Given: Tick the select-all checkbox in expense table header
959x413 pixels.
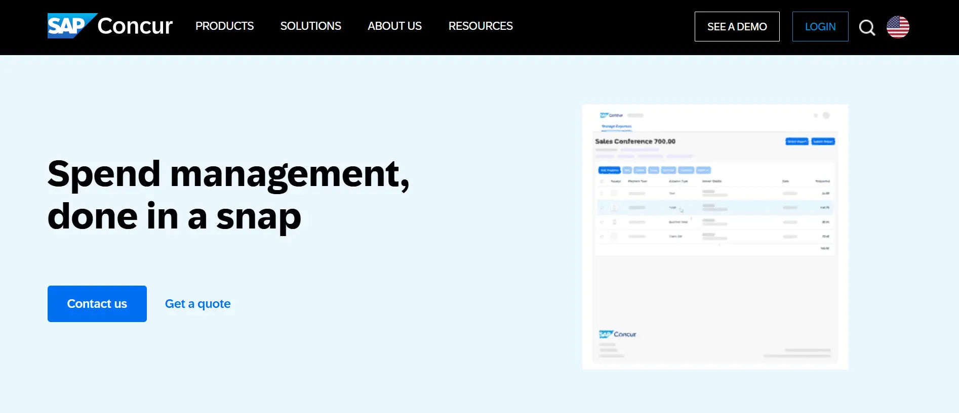Looking at the screenshot, I should pyautogui.click(x=602, y=181).
